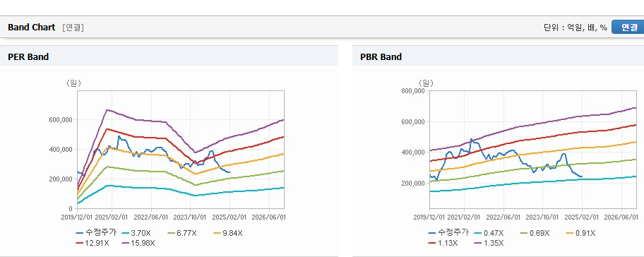Click the PBR Band panel title

pyautogui.click(x=381, y=57)
